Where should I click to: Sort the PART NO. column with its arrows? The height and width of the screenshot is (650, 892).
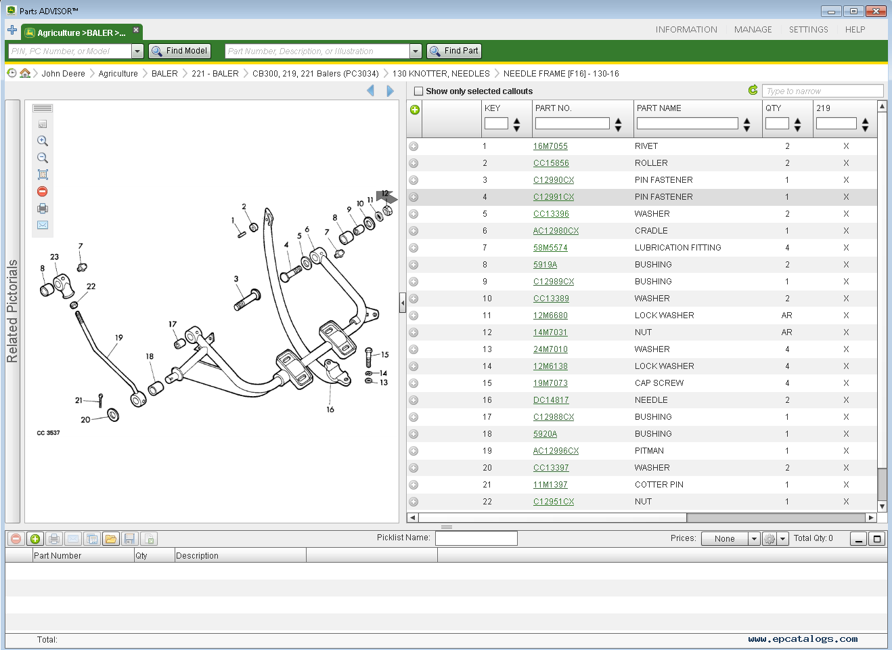point(618,124)
